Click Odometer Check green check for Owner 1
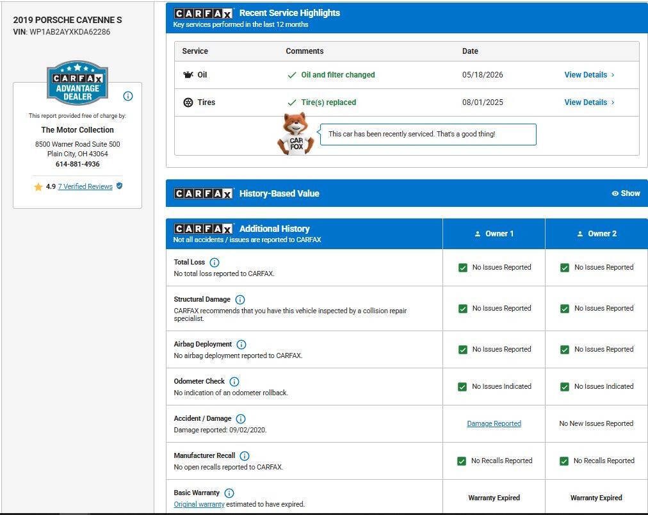This screenshot has height=515, width=648. [462, 387]
